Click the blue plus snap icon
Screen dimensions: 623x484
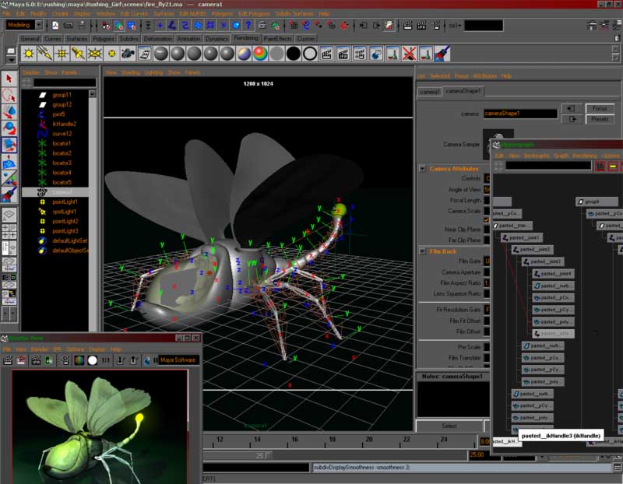[160, 26]
